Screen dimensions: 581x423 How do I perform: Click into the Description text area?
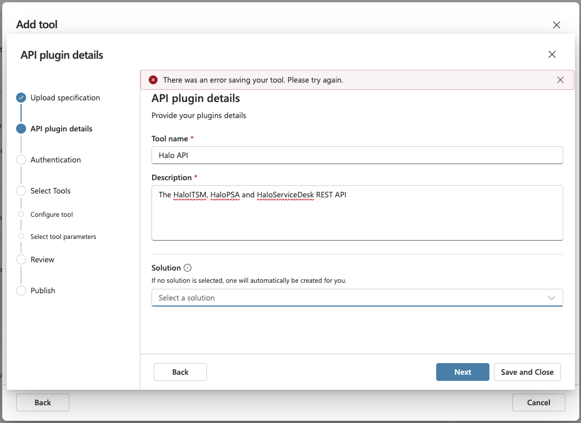click(357, 213)
